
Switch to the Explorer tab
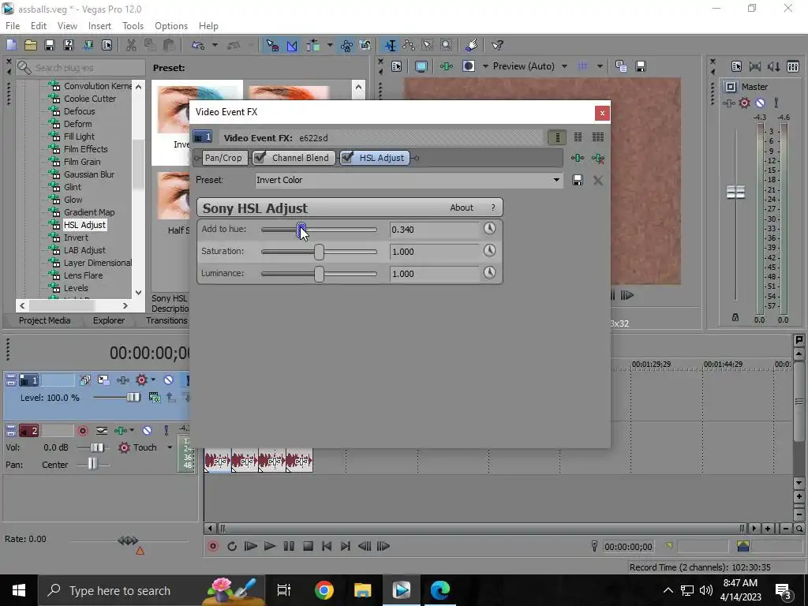pos(109,320)
